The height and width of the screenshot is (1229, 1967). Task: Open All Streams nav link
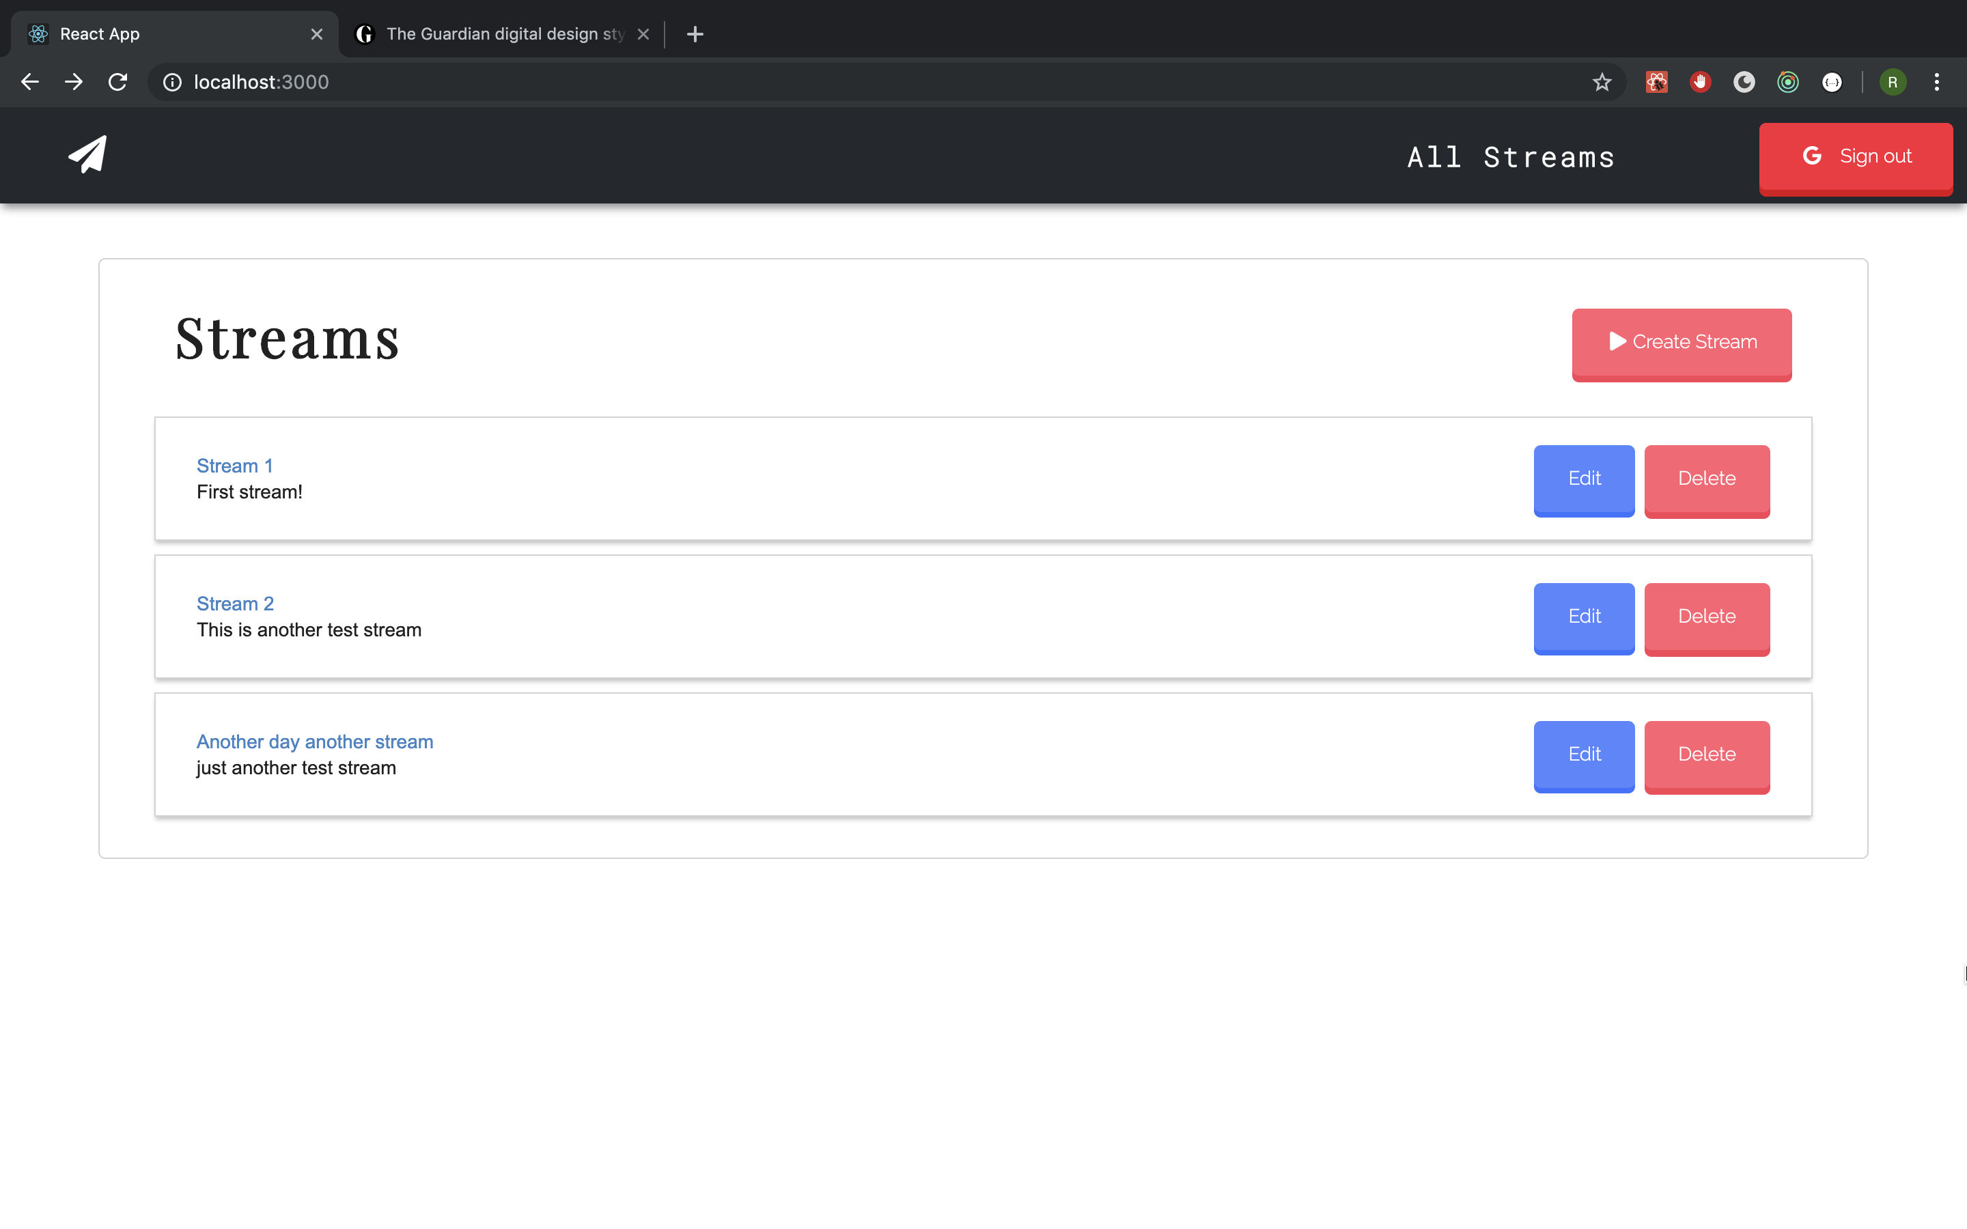pos(1511,157)
